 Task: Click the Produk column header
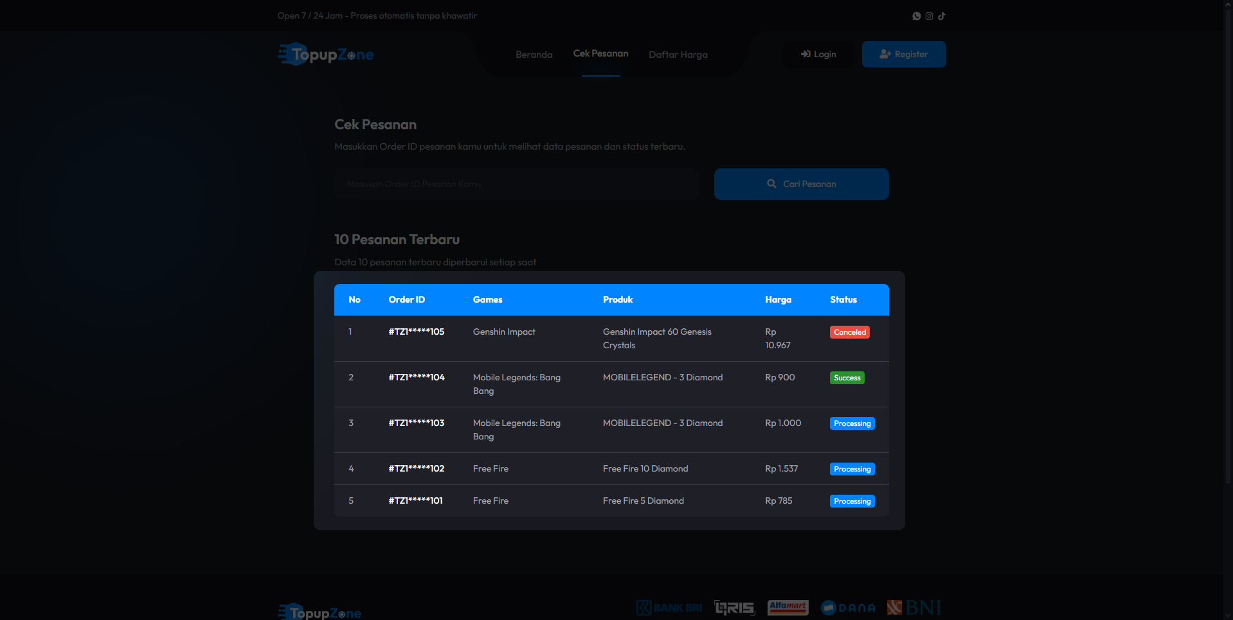(x=618, y=299)
